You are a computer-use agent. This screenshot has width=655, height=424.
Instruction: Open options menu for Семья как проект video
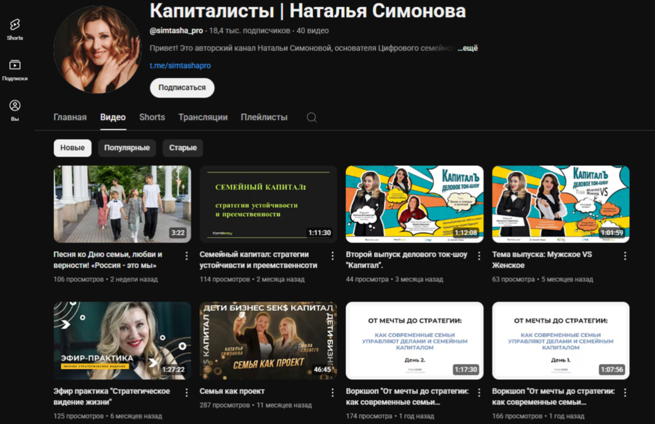(332, 392)
